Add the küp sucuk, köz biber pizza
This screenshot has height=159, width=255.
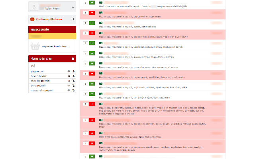click(92, 84)
